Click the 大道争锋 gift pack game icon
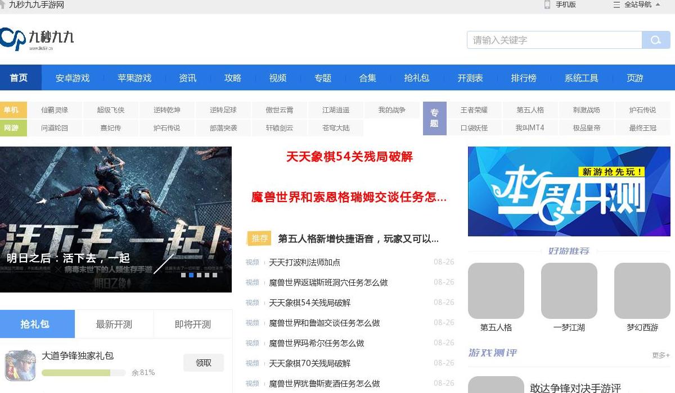The image size is (675, 393). [20, 365]
